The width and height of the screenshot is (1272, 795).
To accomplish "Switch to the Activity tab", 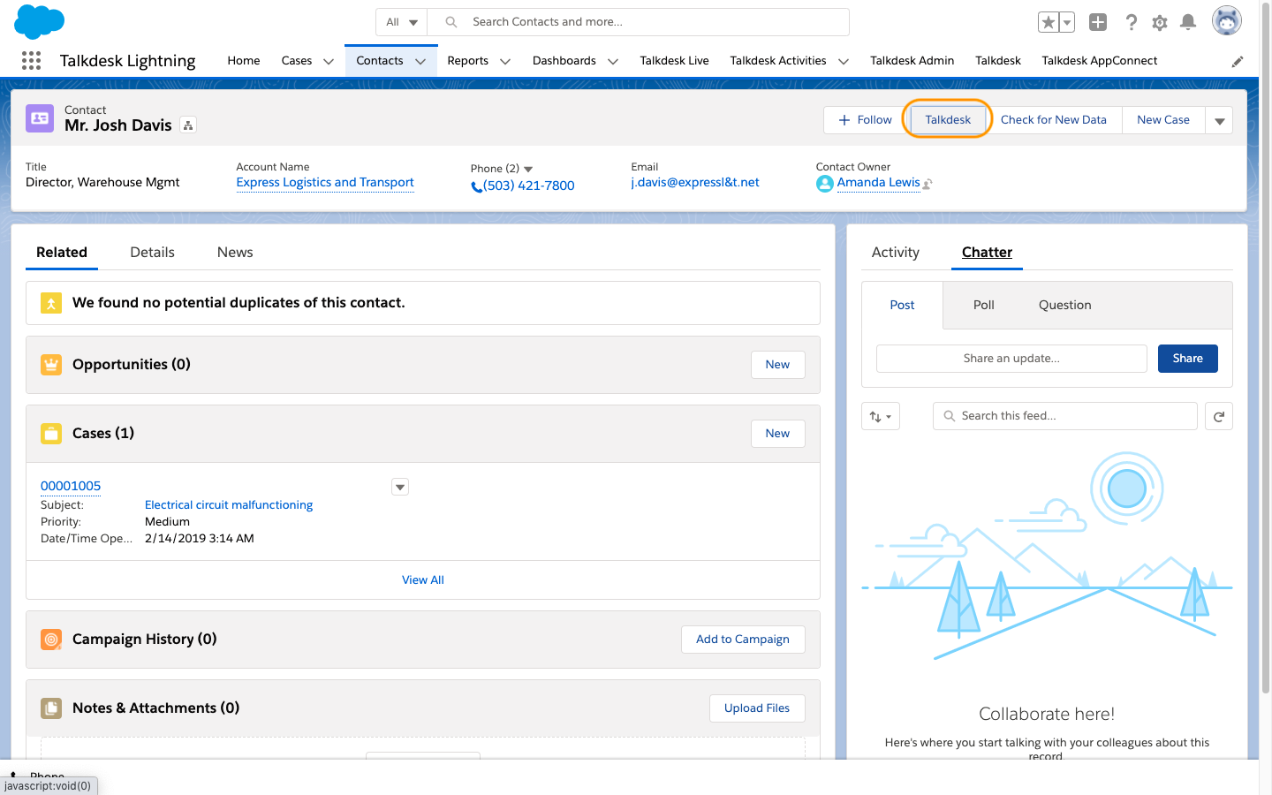I will [896, 253].
